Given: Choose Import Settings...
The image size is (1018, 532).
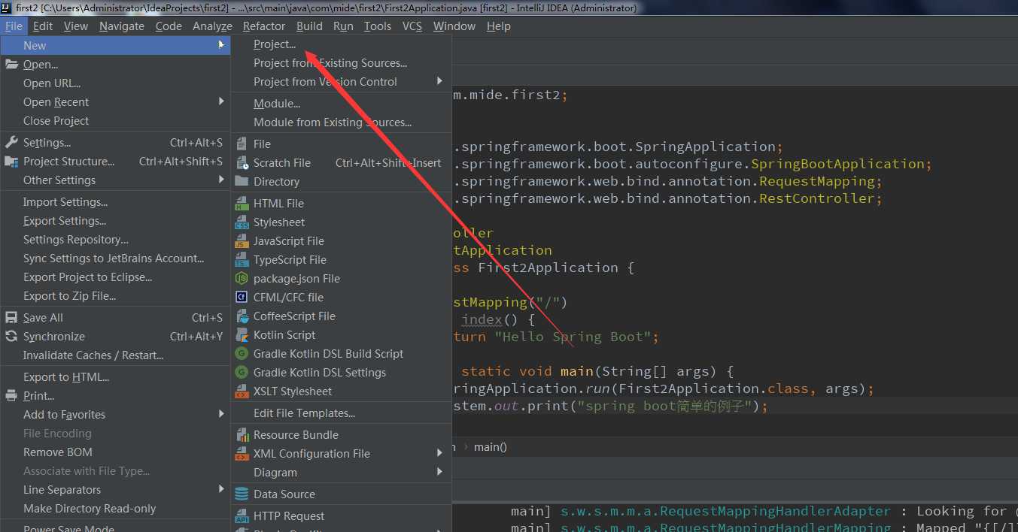Looking at the screenshot, I should pos(115,202).
